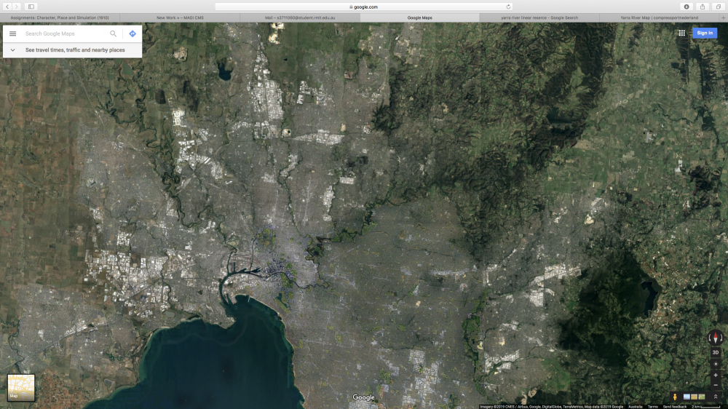This screenshot has height=409, width=728.
Task: Go forward in Safari
Action: click(17, 7)
